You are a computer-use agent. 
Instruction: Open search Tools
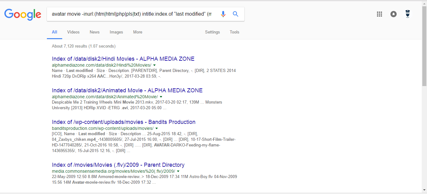click(234, 32)
